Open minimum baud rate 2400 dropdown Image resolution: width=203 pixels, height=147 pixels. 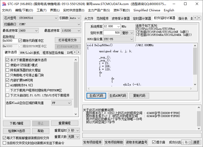tap(29, 31)
